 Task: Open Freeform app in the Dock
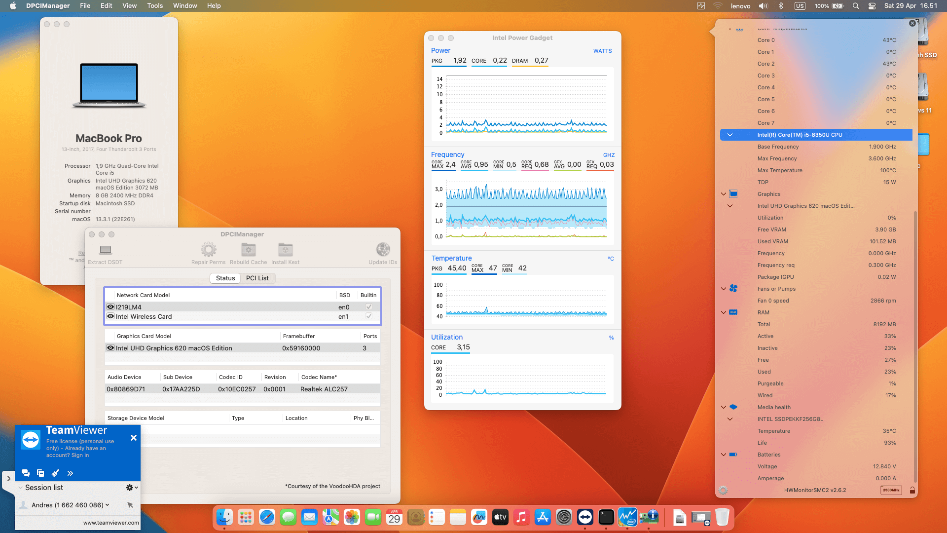click(x=479, y=517)
